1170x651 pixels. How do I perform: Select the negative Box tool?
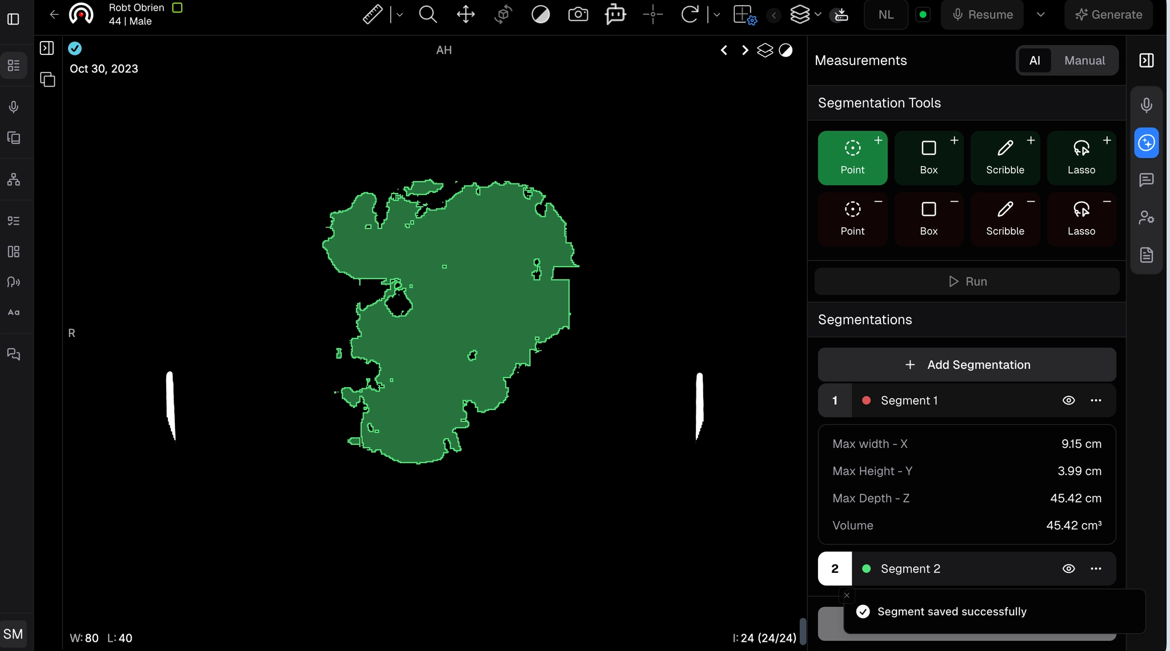coord(929,219)
